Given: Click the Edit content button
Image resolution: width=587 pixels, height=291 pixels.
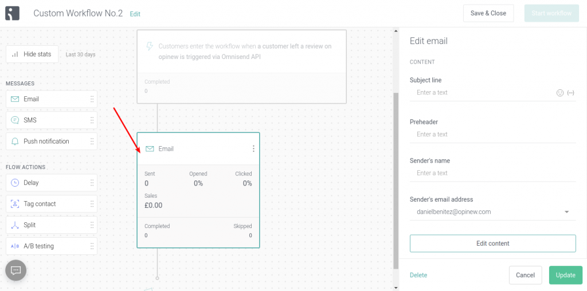Looking at the screenshot, I should (492, 243).
